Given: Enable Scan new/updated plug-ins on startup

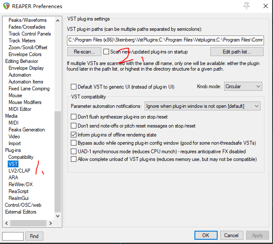Looking at the screenshot, I should point(106,51).
